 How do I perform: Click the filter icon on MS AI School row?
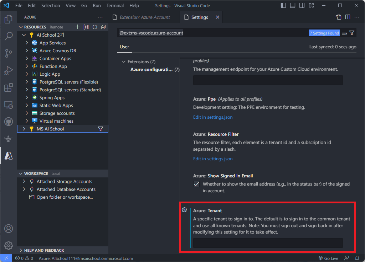tap(101, 129)
